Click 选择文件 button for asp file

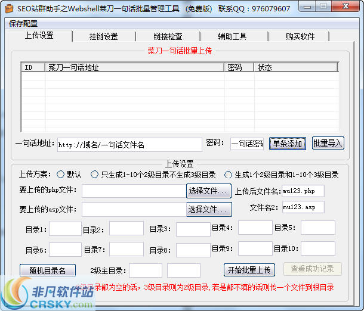coord(209,209)
